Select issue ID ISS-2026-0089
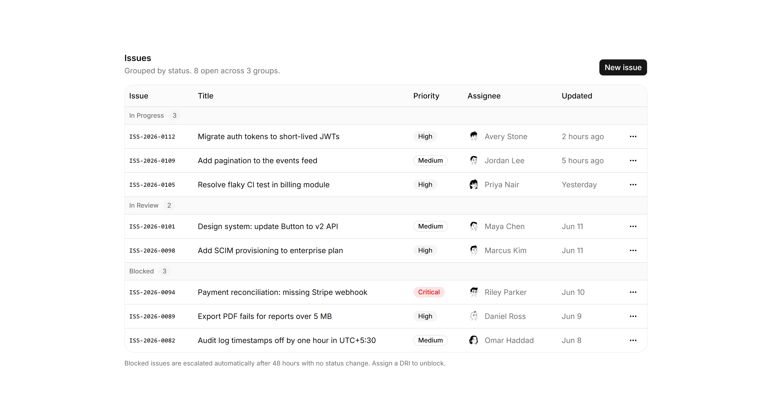This screenshot has height=419, width=772. [152, 317]
